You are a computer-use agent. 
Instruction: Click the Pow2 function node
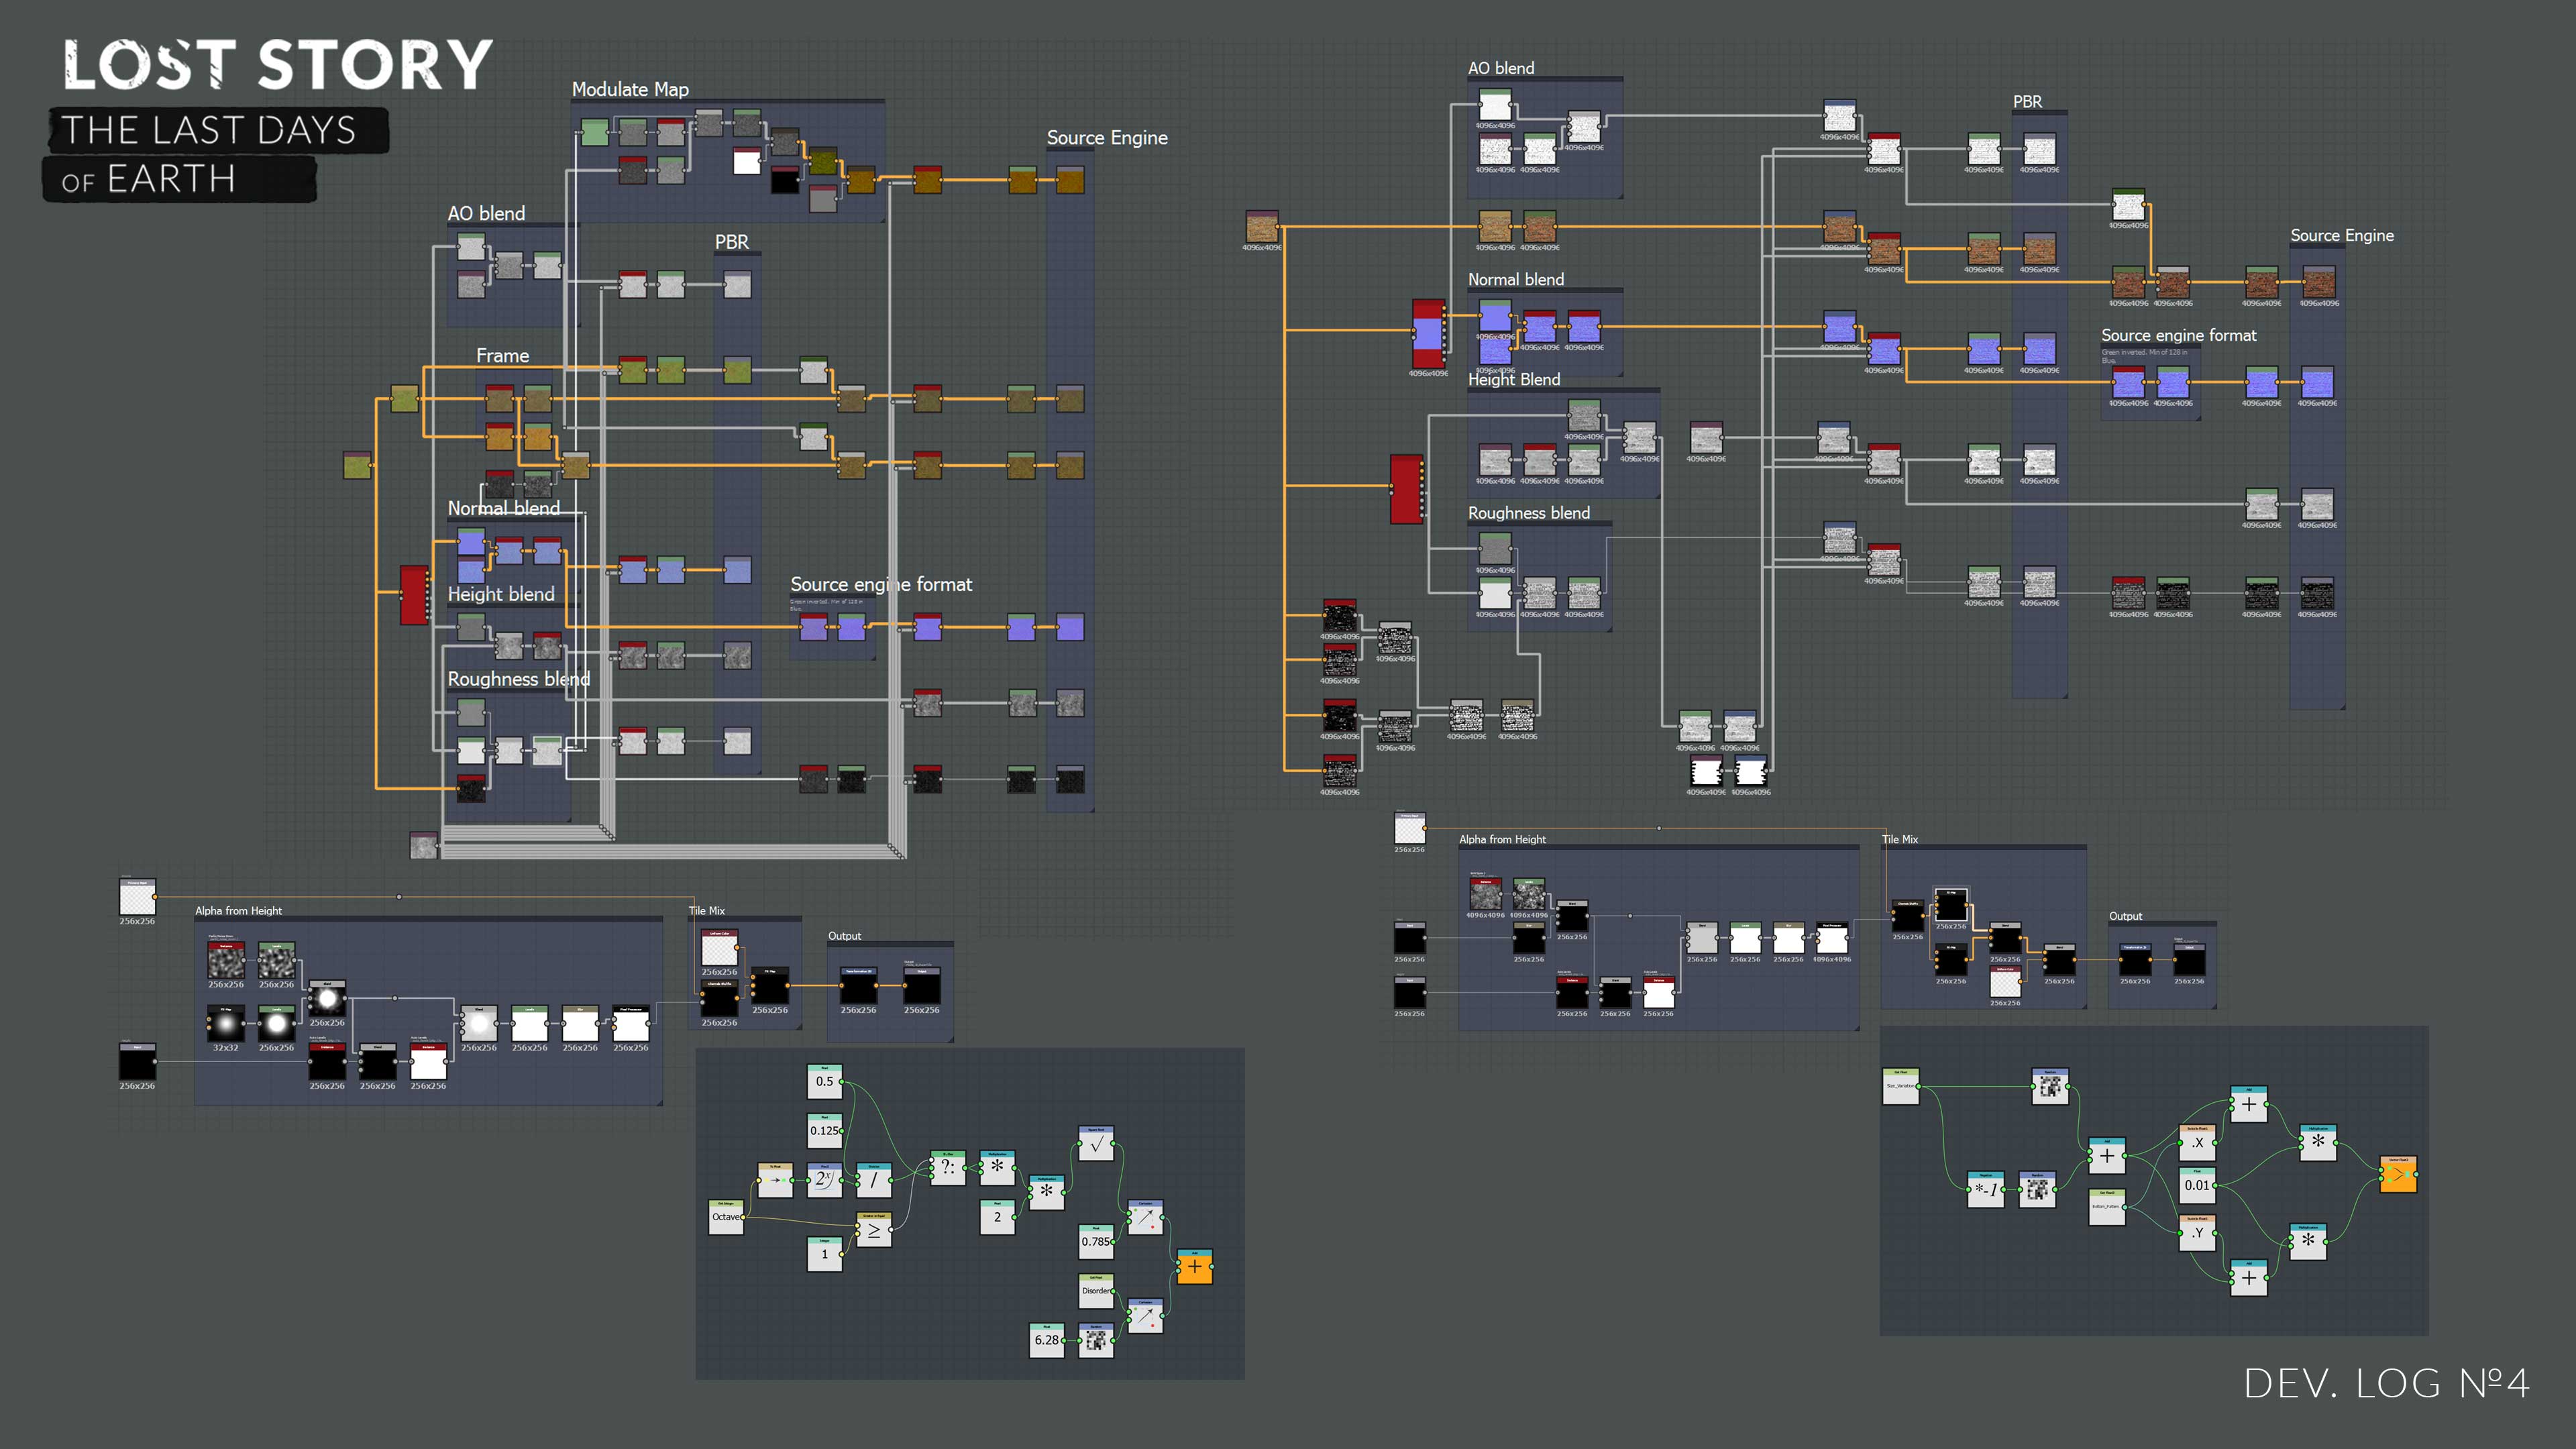click(x=824, y=1180)
